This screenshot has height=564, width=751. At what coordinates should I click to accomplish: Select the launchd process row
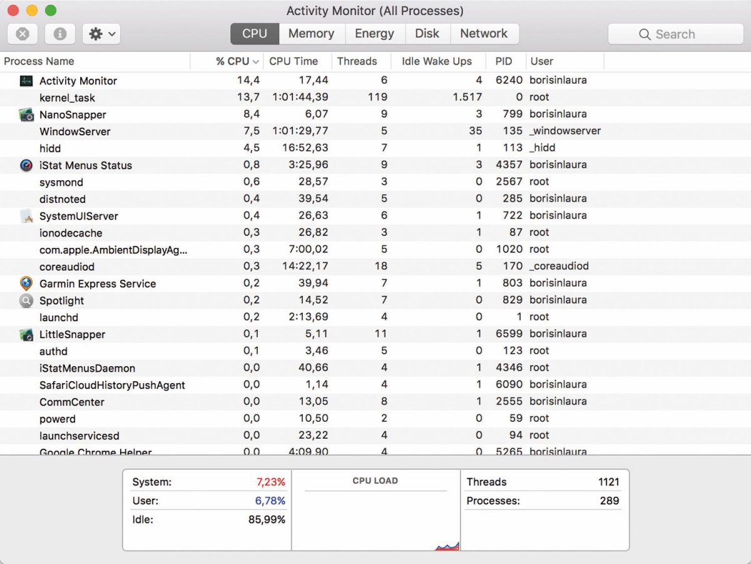(x=375, y=317)
